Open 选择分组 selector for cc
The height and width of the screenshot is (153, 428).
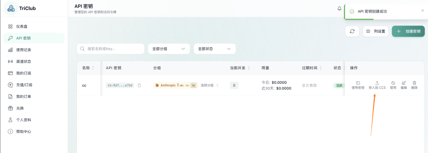tap(210, 86)
